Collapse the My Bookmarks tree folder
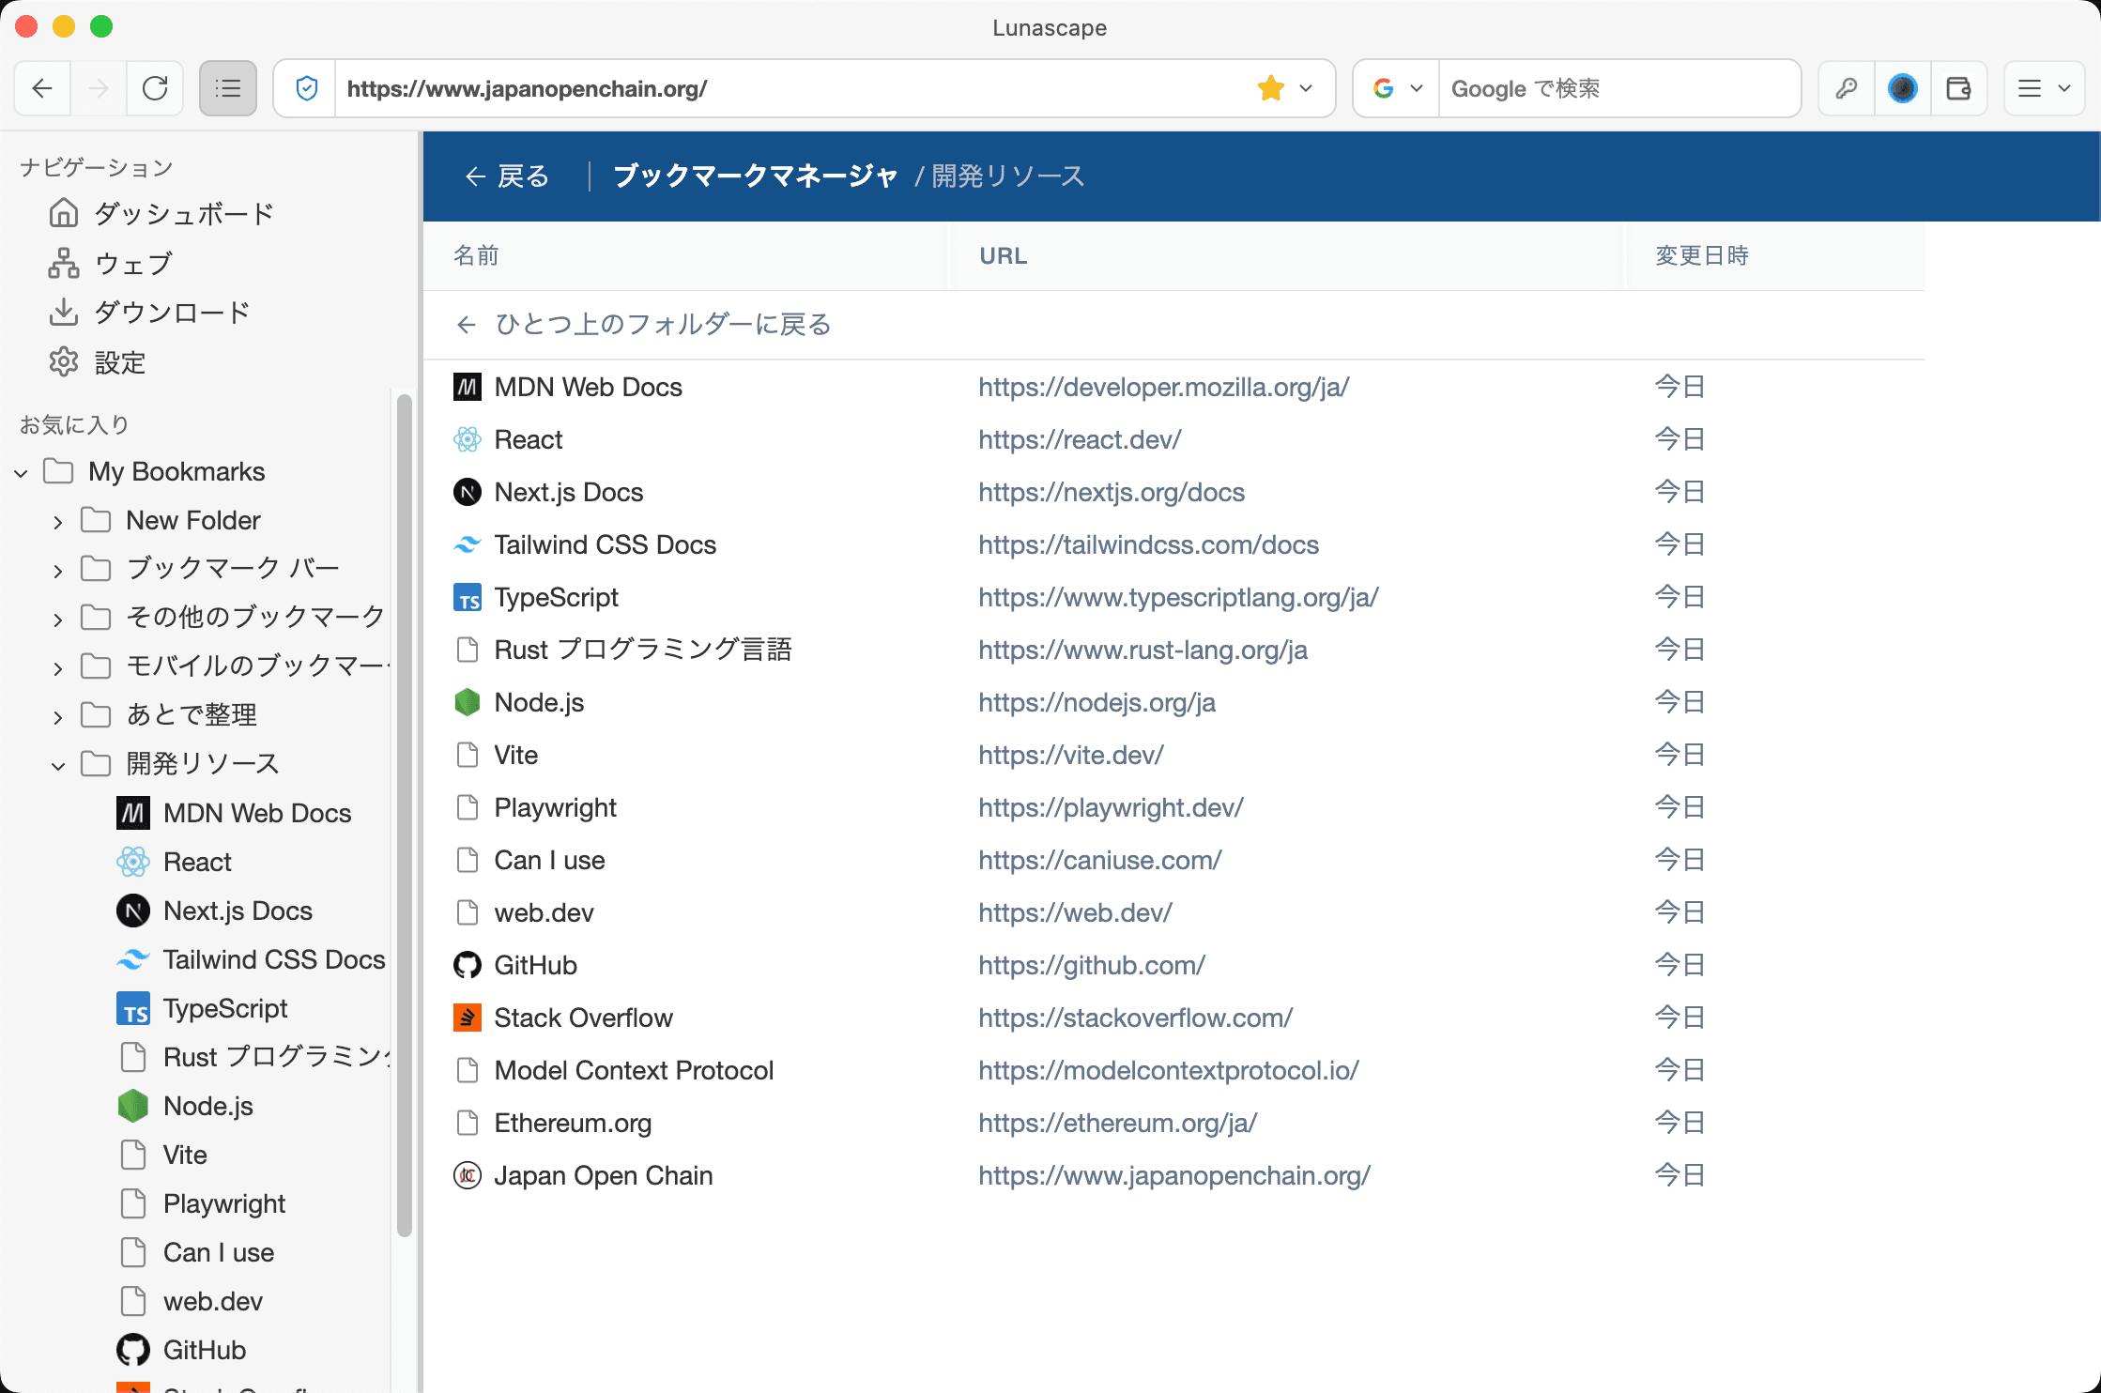The height and width of the screenshot is (1393, 2101). 21,472
